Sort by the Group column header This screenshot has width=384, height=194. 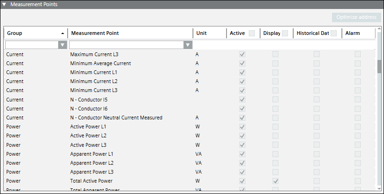(x=33, y=33)
